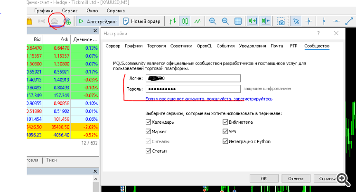This screenshot has height=192, width=356.
Task: Click the scroll up arrow in lower panel
Action: click(x=96, y=179)
